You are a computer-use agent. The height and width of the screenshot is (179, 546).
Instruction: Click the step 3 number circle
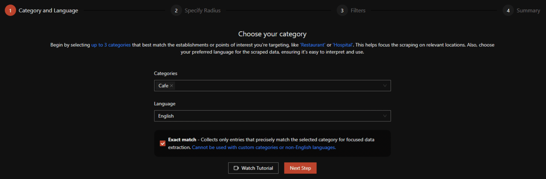342,11
